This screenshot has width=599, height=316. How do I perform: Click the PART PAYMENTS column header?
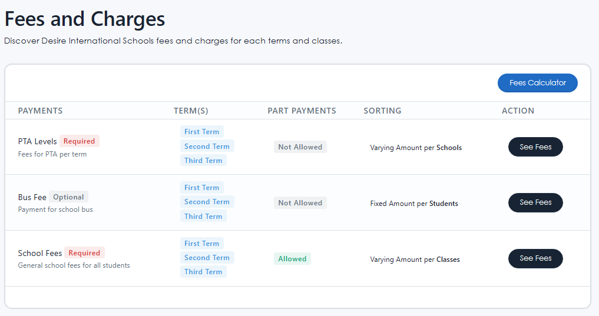point(302,111)
